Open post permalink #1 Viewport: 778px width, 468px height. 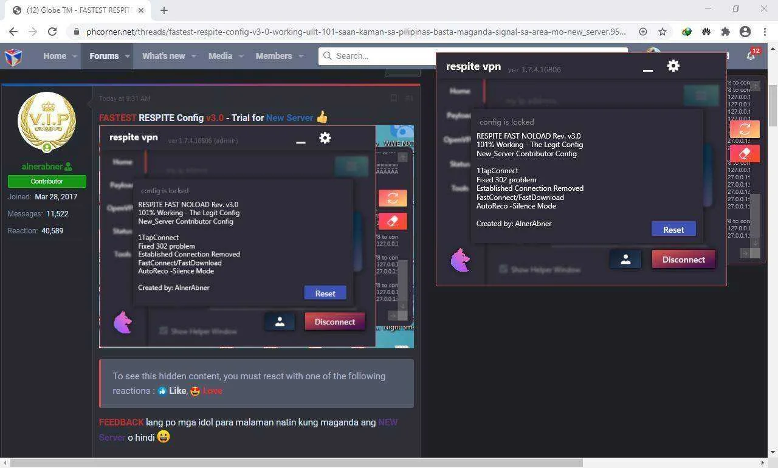[x=409, y=98]
